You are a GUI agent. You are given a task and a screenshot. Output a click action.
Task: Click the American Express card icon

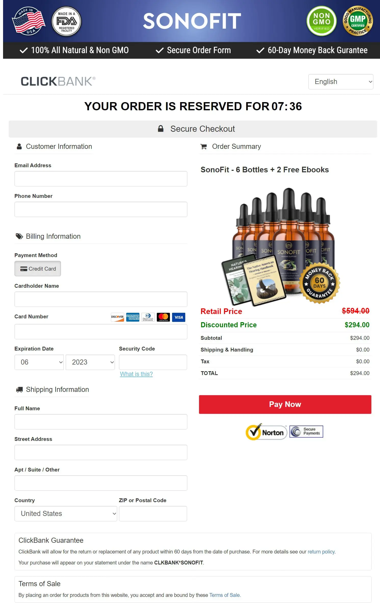point(133,317)
